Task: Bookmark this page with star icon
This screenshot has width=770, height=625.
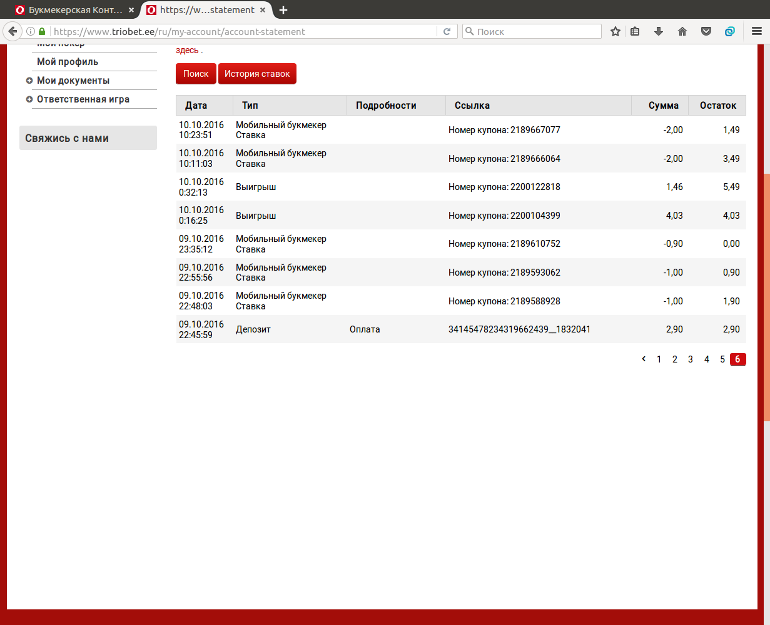Action: pos(615,31)
